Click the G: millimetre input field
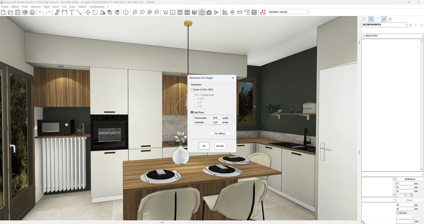This screenshot has width=424, height=224. [x=406, y=205]
